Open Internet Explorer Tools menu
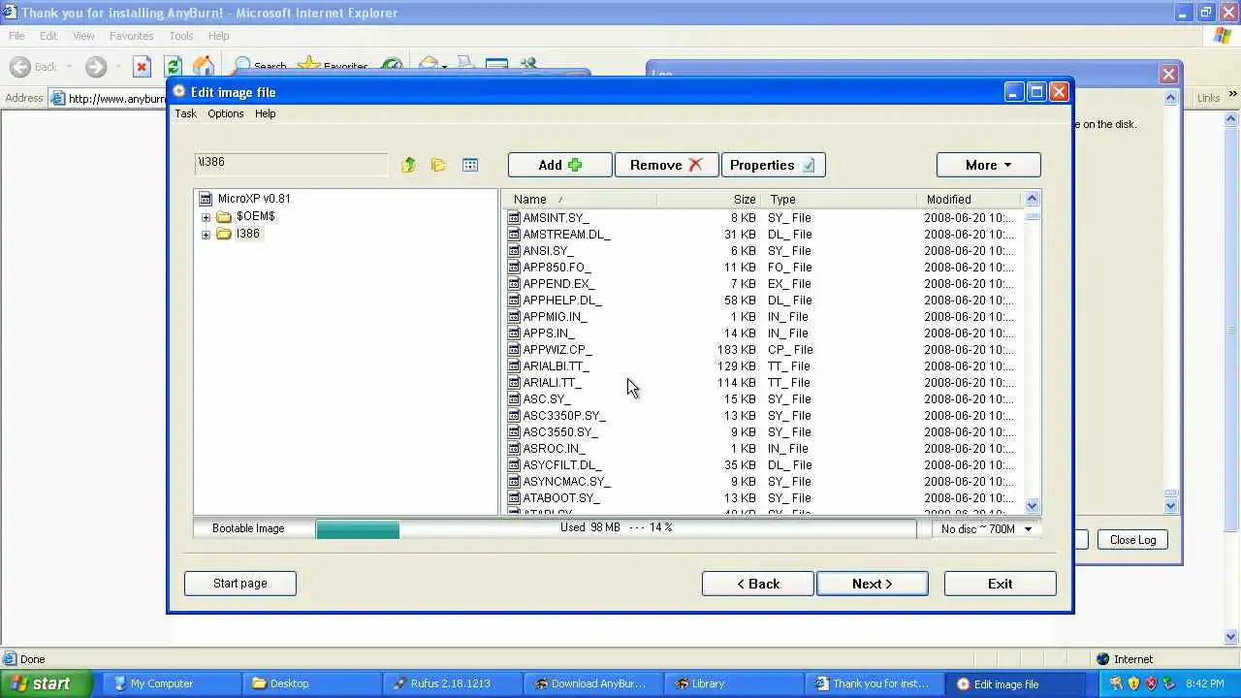The width and height of the screenshot is (1241, 698). tap(181, 36)
